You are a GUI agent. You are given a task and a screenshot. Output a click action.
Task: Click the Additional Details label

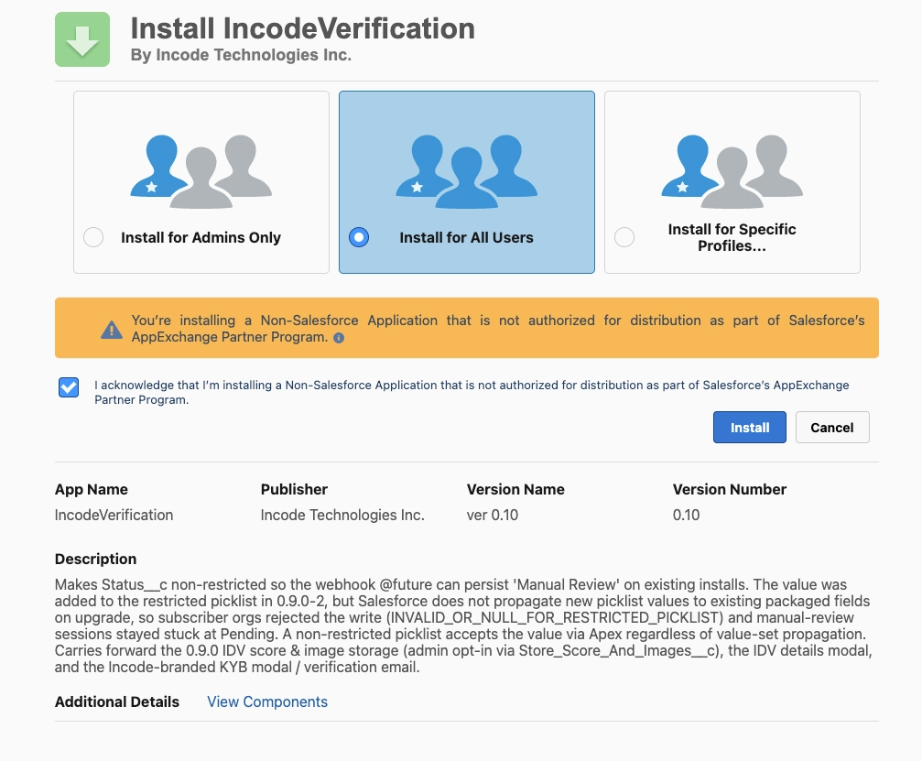[x=117, y=701]
